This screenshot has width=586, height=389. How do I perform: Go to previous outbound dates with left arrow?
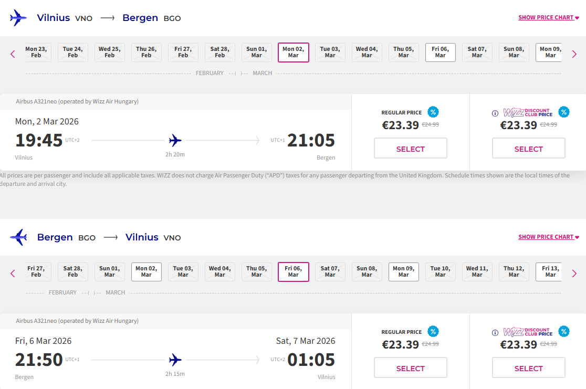(x=13, y=54)
